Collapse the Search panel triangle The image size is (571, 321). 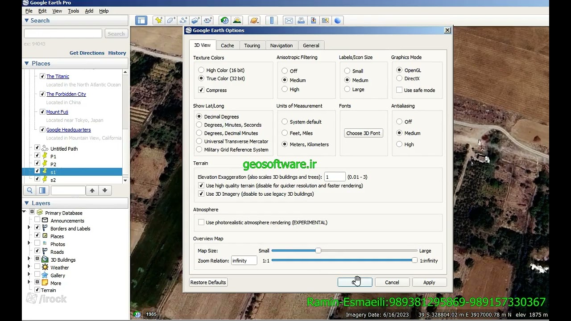pyautogui.click(x=26, y=21)
